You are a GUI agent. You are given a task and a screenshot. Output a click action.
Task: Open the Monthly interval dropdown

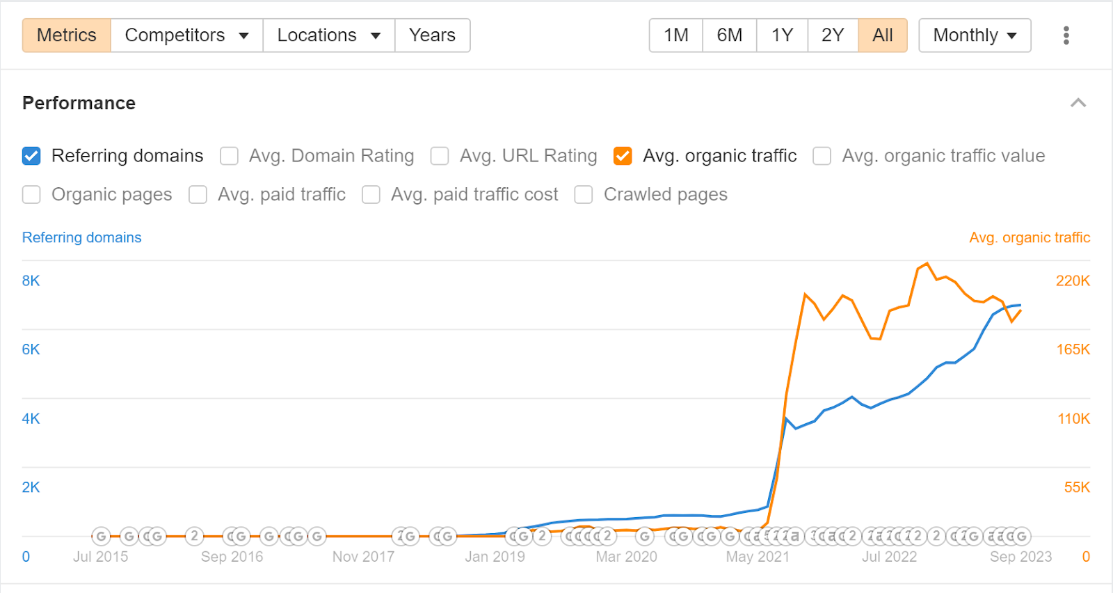coord(974,35)
